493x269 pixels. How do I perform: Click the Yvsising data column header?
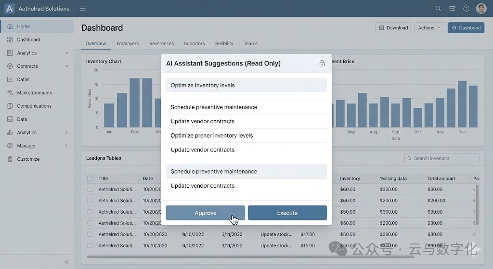[393, 179]
